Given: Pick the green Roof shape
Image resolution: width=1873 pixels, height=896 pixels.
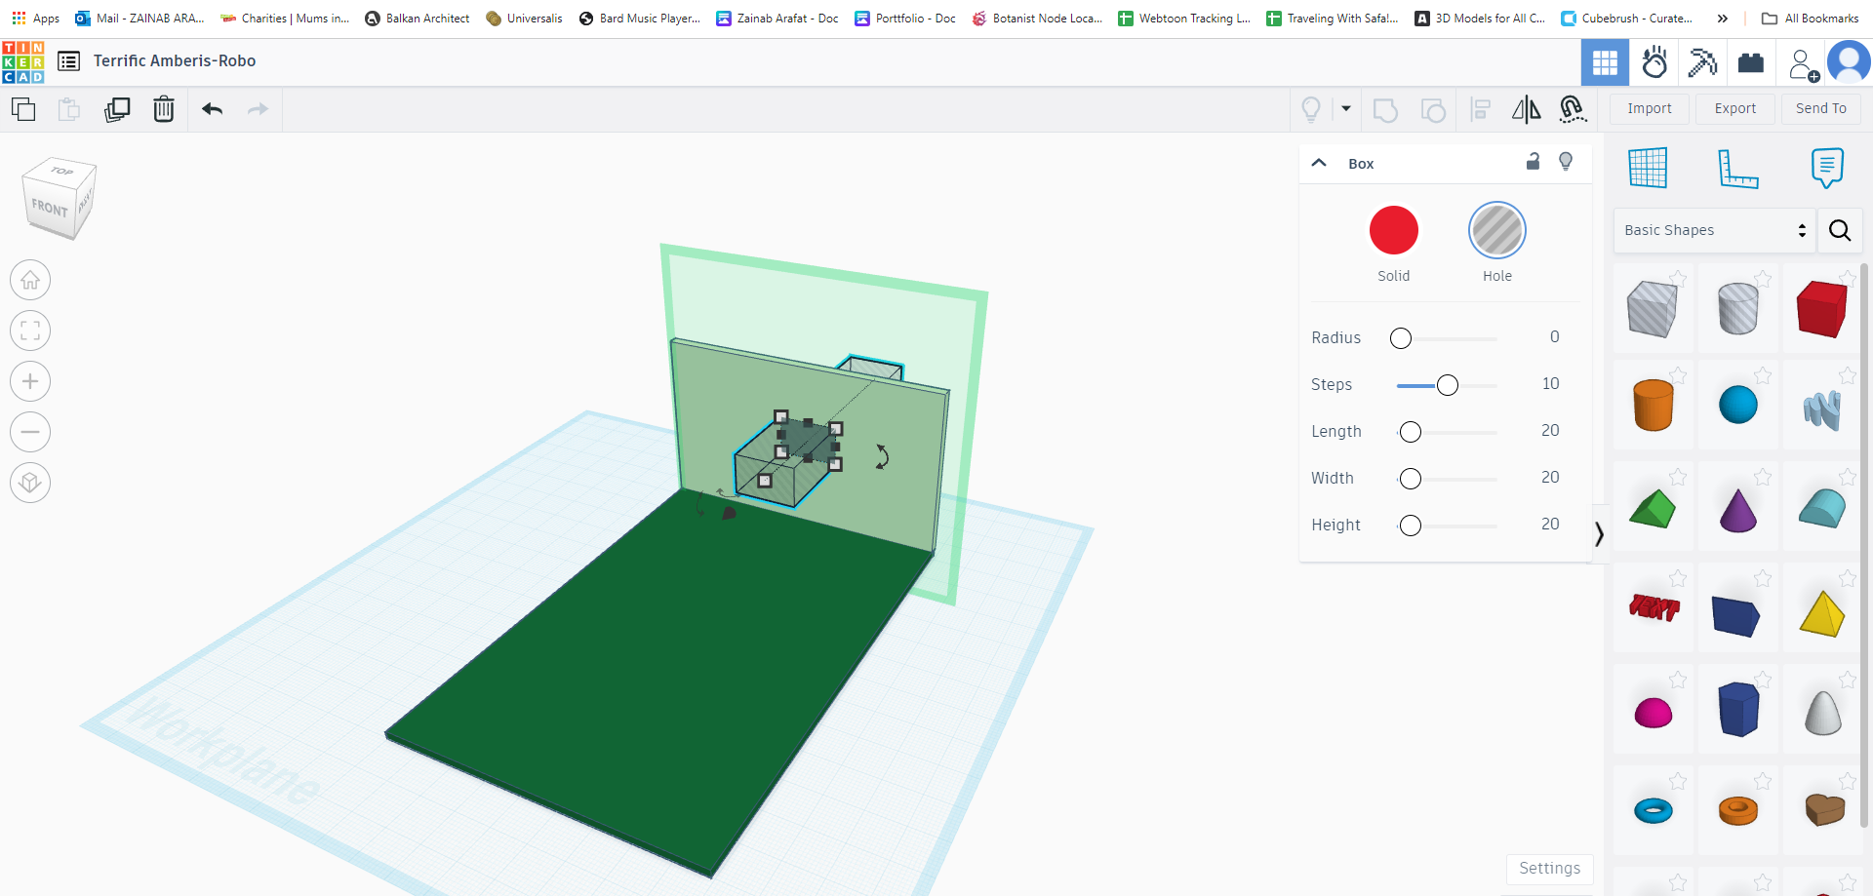Looking at the screenshot, I should (1653, 509).
